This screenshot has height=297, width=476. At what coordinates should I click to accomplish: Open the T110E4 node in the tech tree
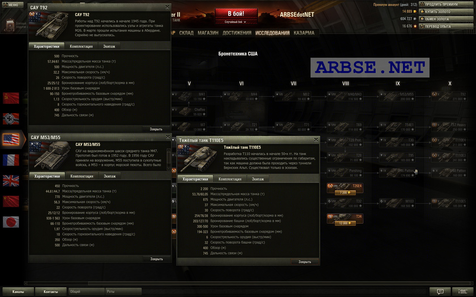pyautogui.click(x=449, y=142)
